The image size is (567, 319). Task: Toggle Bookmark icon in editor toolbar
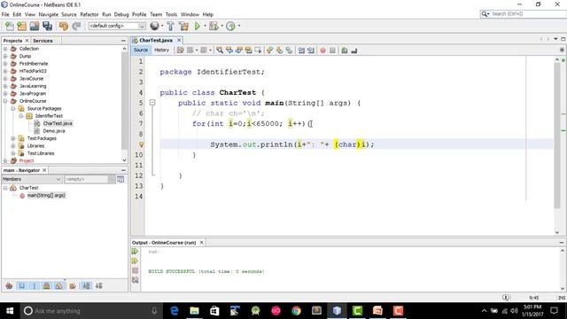tap(289, 51)
